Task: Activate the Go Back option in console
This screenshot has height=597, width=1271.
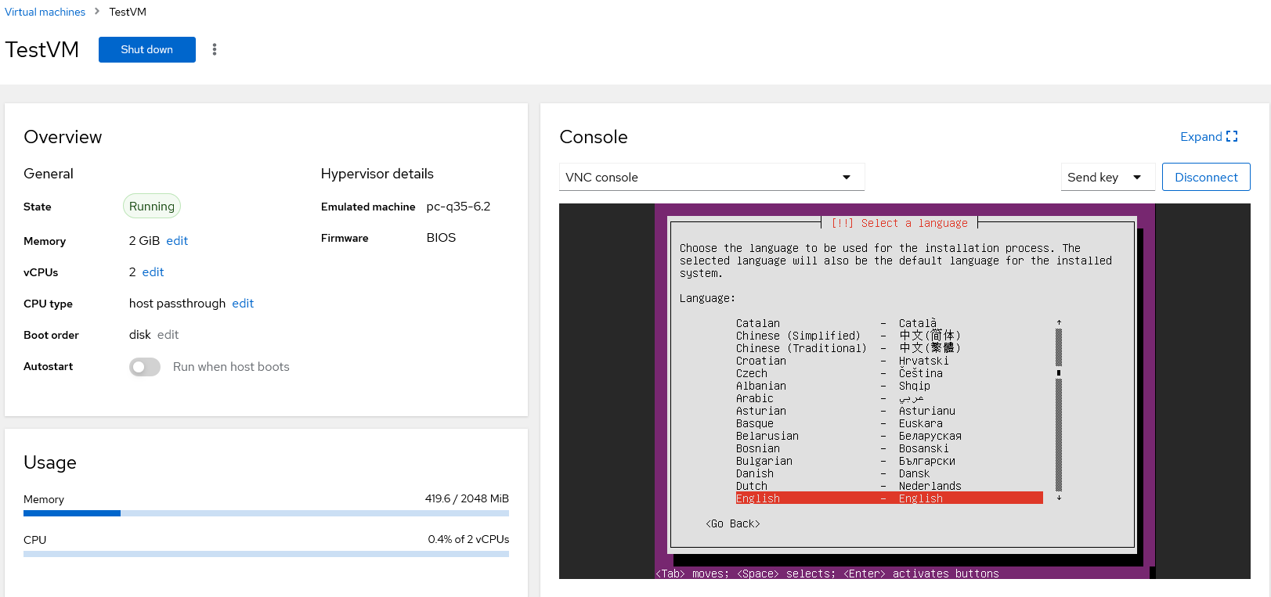Action: click(x=732, y=523)
